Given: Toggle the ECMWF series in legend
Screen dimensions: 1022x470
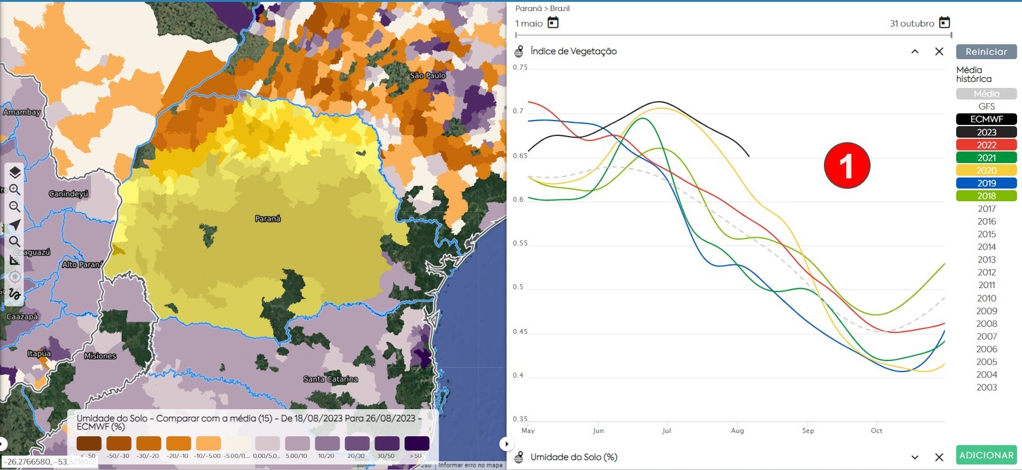Looking at the screenshot, I should click(x=986, y=119).
